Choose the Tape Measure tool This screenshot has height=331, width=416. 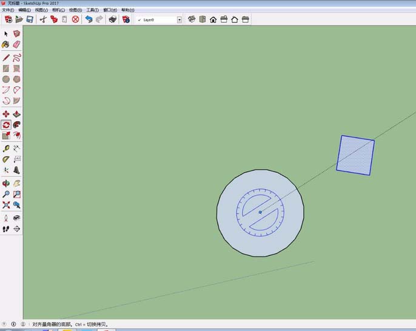click(x=6, y=149)
